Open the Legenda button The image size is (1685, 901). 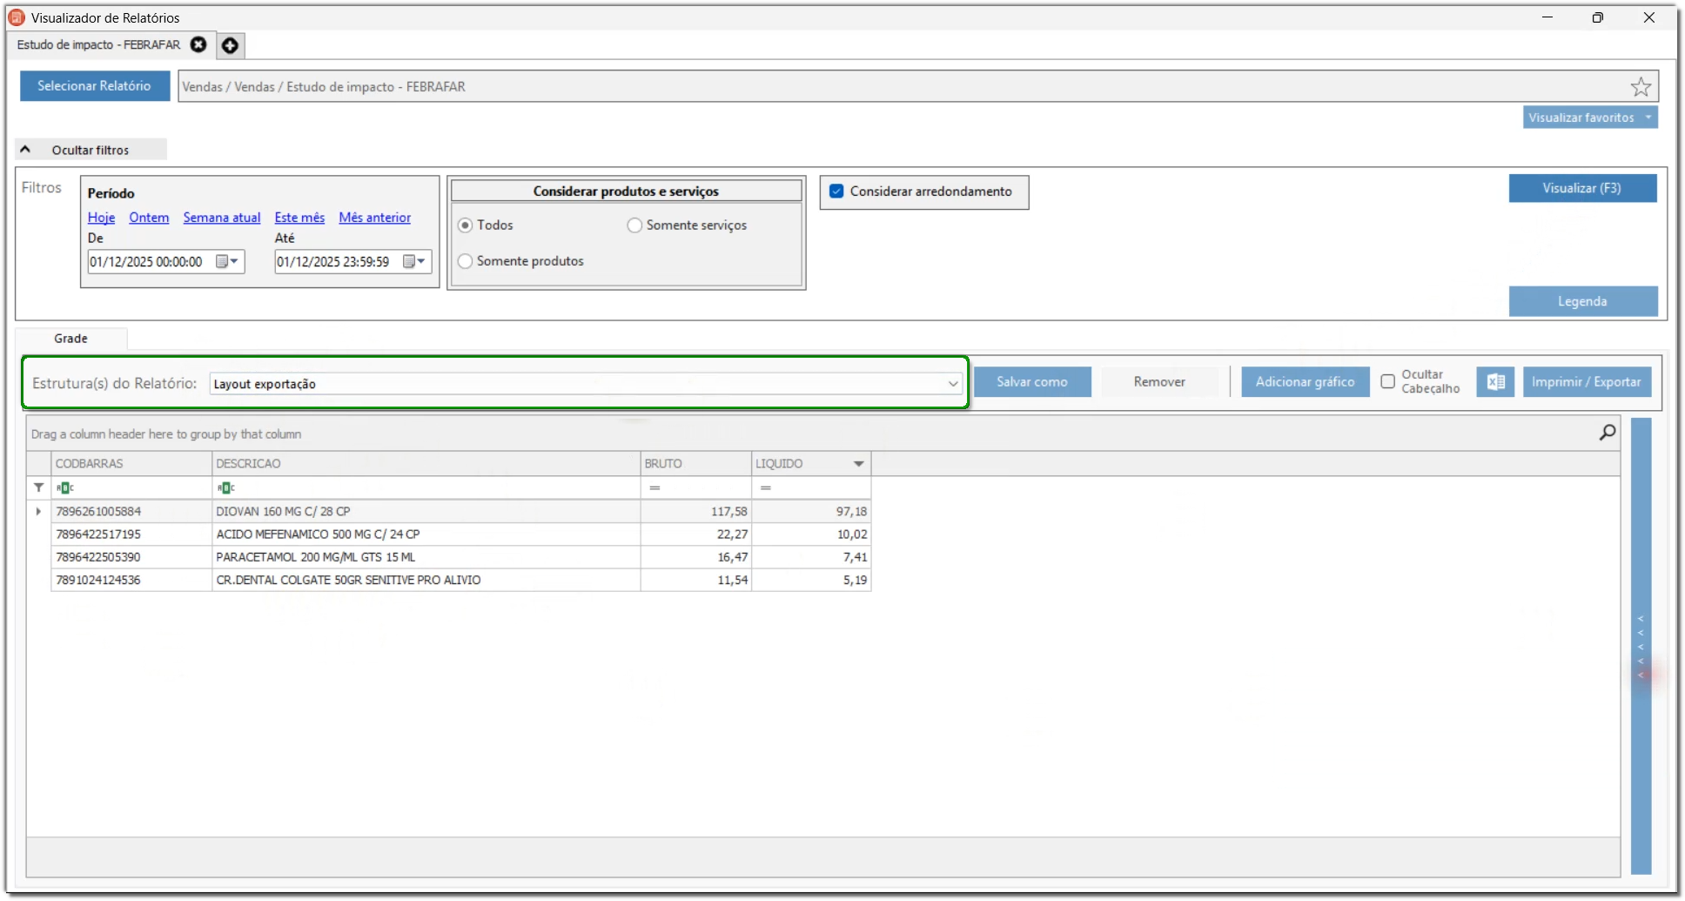point(1582,301)
